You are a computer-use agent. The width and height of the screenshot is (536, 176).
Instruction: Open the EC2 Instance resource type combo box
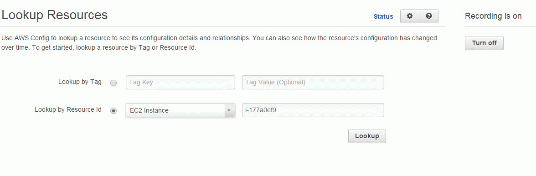180,110
